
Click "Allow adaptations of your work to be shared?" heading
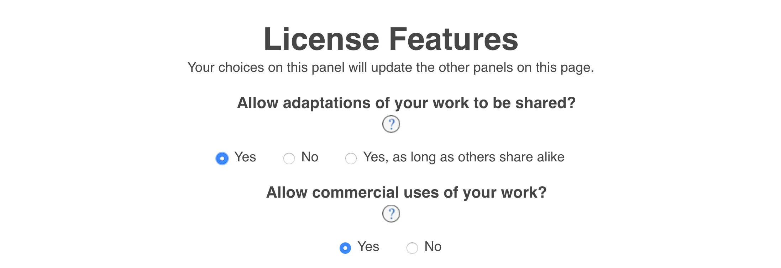[x=390, y=102]
